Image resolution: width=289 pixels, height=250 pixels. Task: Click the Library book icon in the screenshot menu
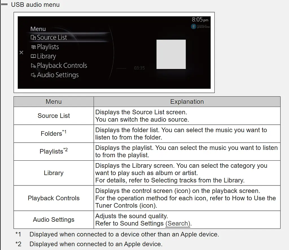tap(33, 57)
